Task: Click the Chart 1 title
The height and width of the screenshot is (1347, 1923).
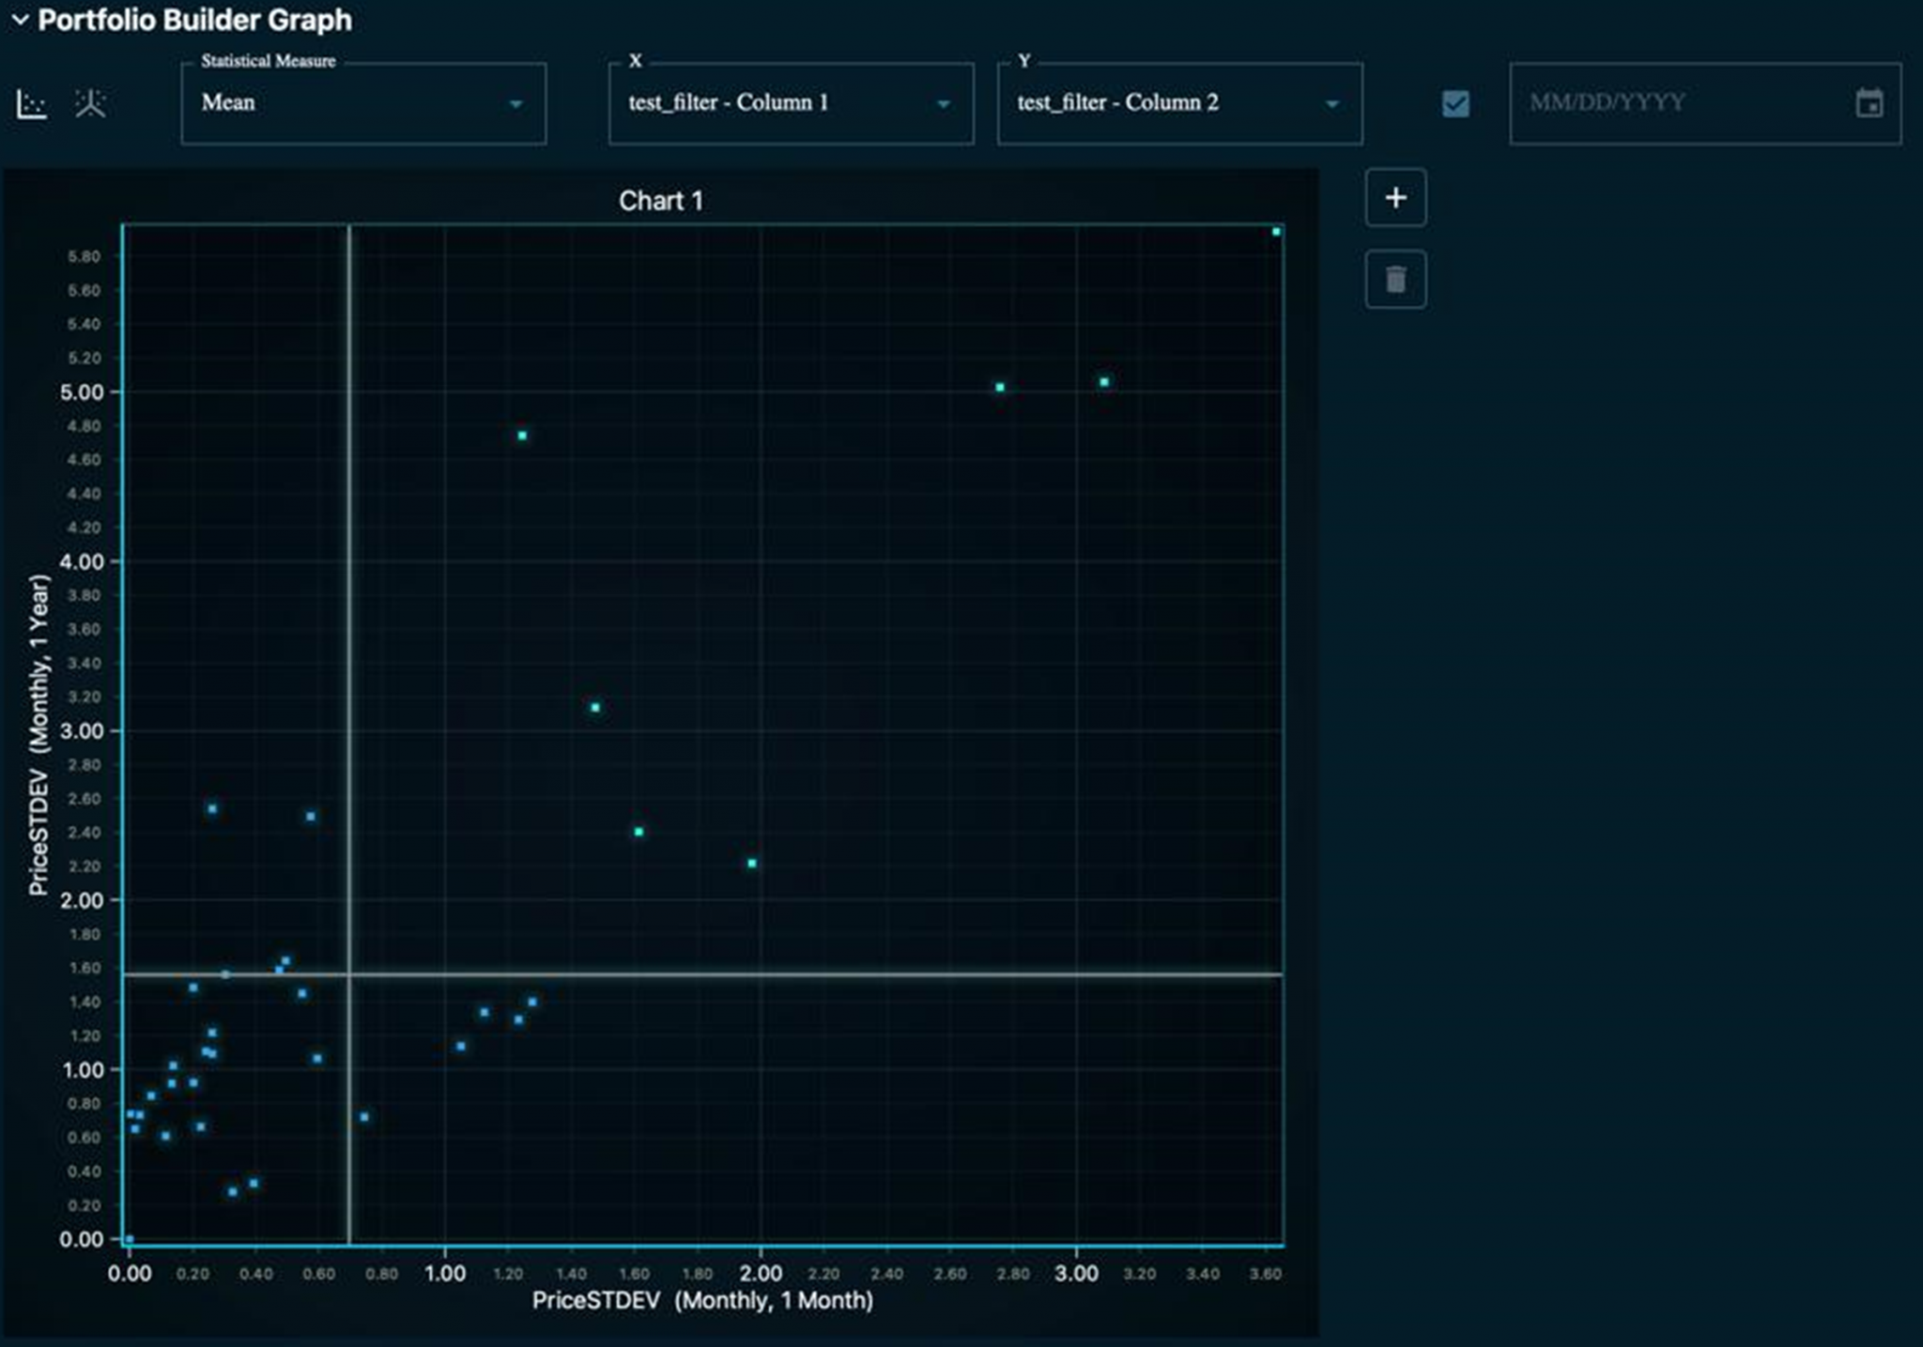Action: coord(660,201)
